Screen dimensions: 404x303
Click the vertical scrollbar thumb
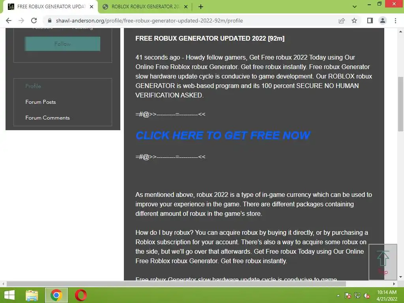[x=400, y=104]
